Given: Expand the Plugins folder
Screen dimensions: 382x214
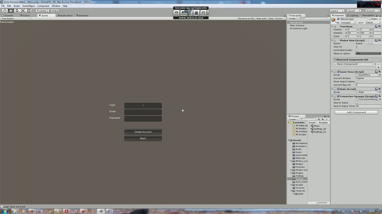Looking at the screenshot, I should point(291,173).
